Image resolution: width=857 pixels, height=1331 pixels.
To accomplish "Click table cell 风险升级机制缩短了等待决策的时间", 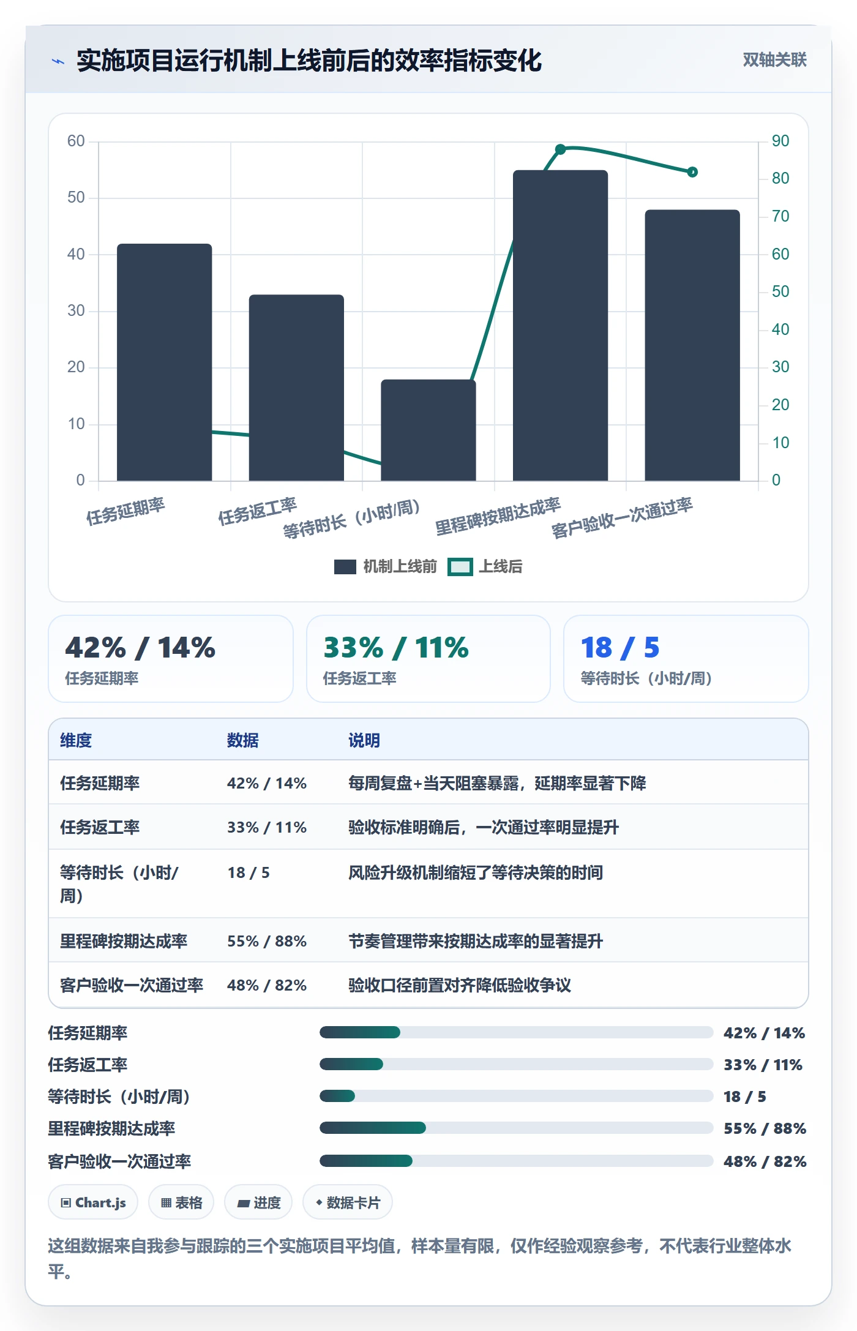I will [x=476, y=872].
